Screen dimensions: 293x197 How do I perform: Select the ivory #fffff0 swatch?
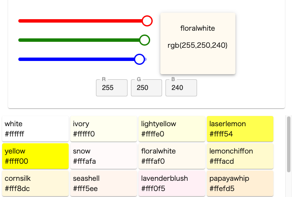[104, 129]
